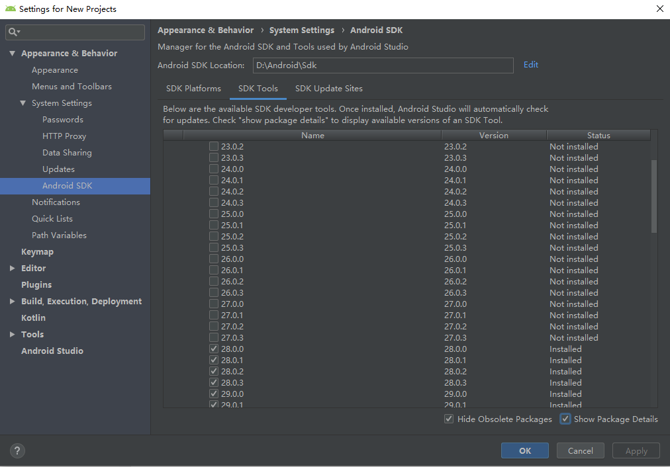
Task: Check the 24.0.0 package checkbox
Action: coord(214,169)
